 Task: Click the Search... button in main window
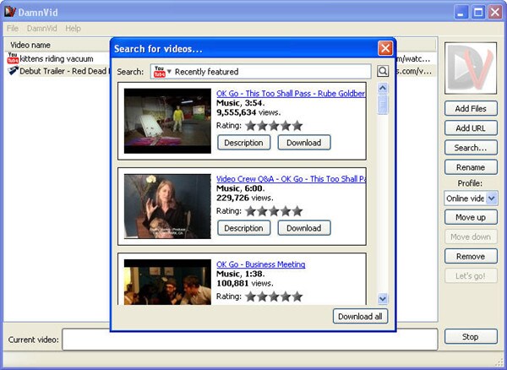[471, 148]
